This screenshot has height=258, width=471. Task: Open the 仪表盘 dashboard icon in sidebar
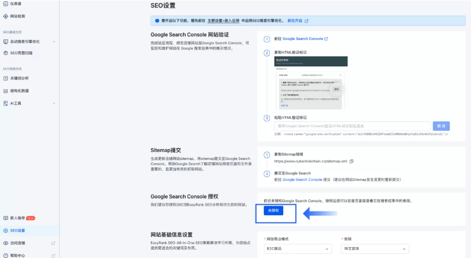click(x=5, y=4)
